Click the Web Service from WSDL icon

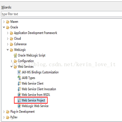pos(19,95)
